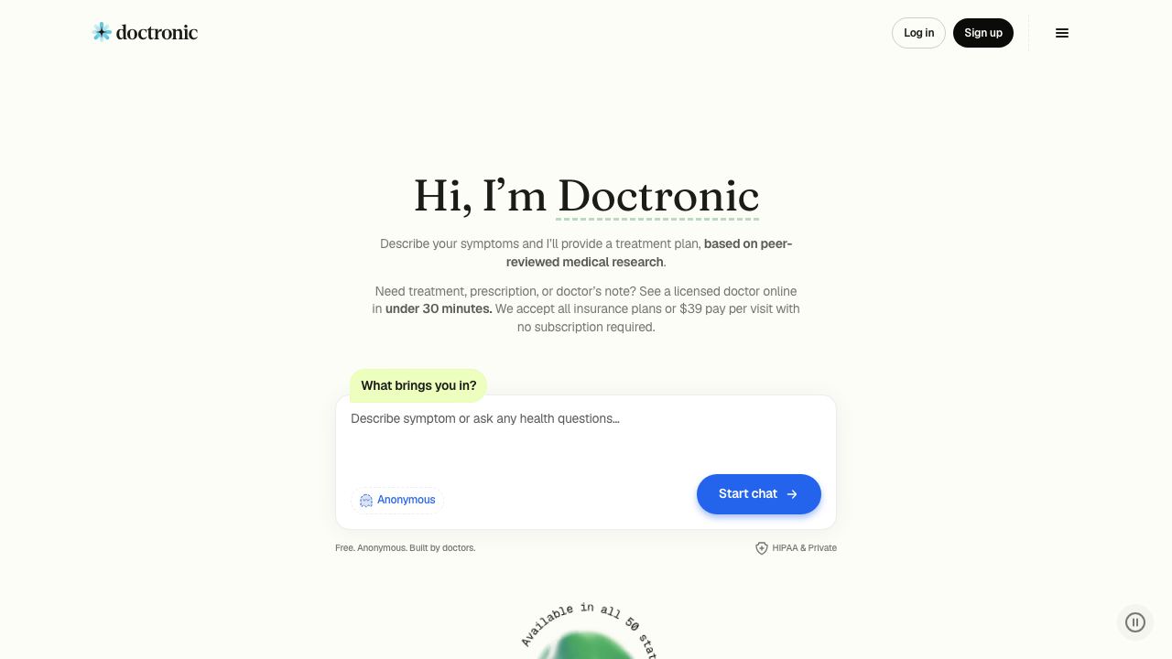Click the Sign up button
Viewport: 1172px width, 659px height.
983,33
